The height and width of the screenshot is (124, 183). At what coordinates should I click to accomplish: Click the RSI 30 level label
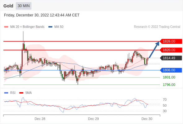[165, 111]
